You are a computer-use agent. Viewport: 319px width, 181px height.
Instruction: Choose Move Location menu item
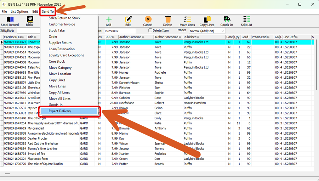click(x=60, y=74)
